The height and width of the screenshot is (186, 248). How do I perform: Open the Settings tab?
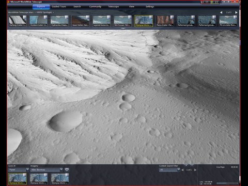point(150,7)
